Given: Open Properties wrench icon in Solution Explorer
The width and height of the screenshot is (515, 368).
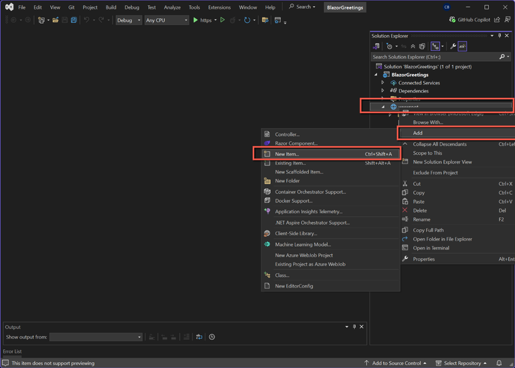Looking at the screenshot, I should click(x=453, y=46).
